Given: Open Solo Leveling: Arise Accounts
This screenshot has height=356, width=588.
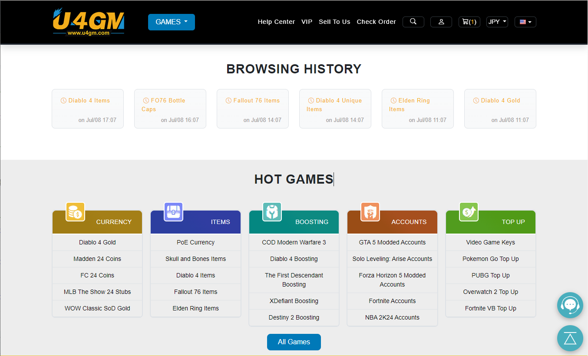Looking at the screenshot, I should 392,259.
